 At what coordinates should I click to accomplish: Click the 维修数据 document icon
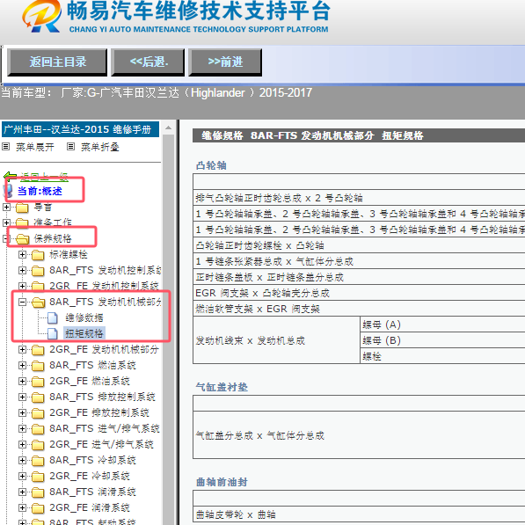click(53, 318)
